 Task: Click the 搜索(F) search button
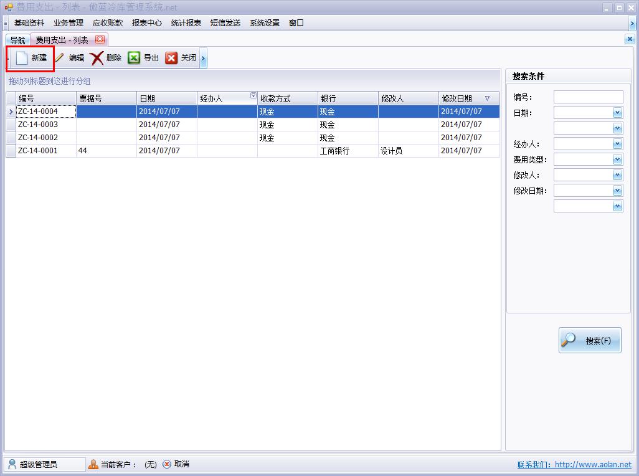click(590, 340)
